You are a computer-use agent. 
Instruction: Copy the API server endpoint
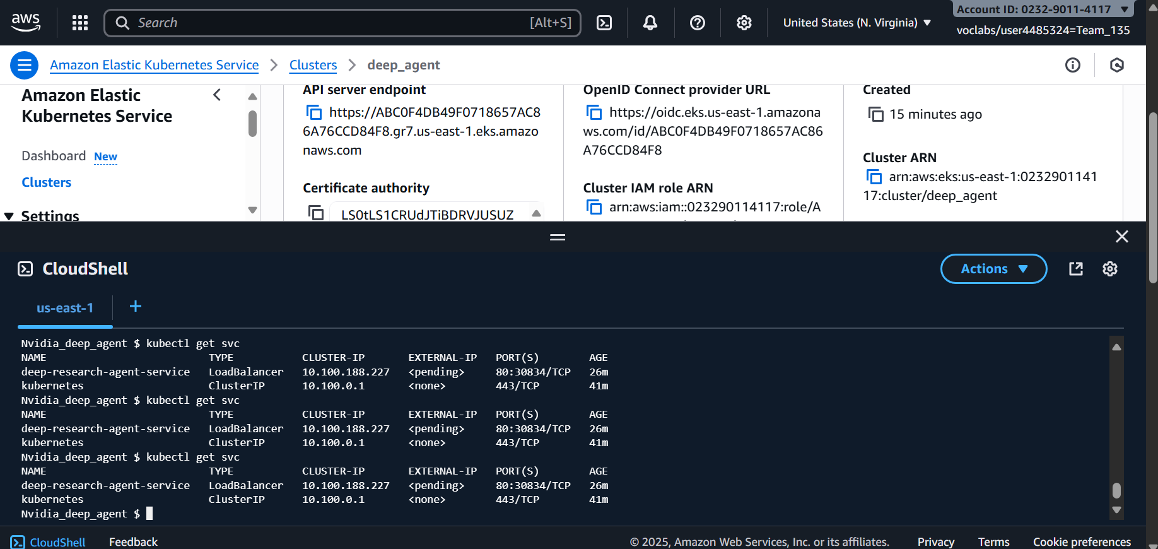tap(314, 112)
